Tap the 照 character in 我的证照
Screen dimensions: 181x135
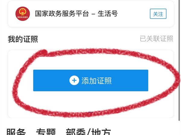click(x=34, y=39)
